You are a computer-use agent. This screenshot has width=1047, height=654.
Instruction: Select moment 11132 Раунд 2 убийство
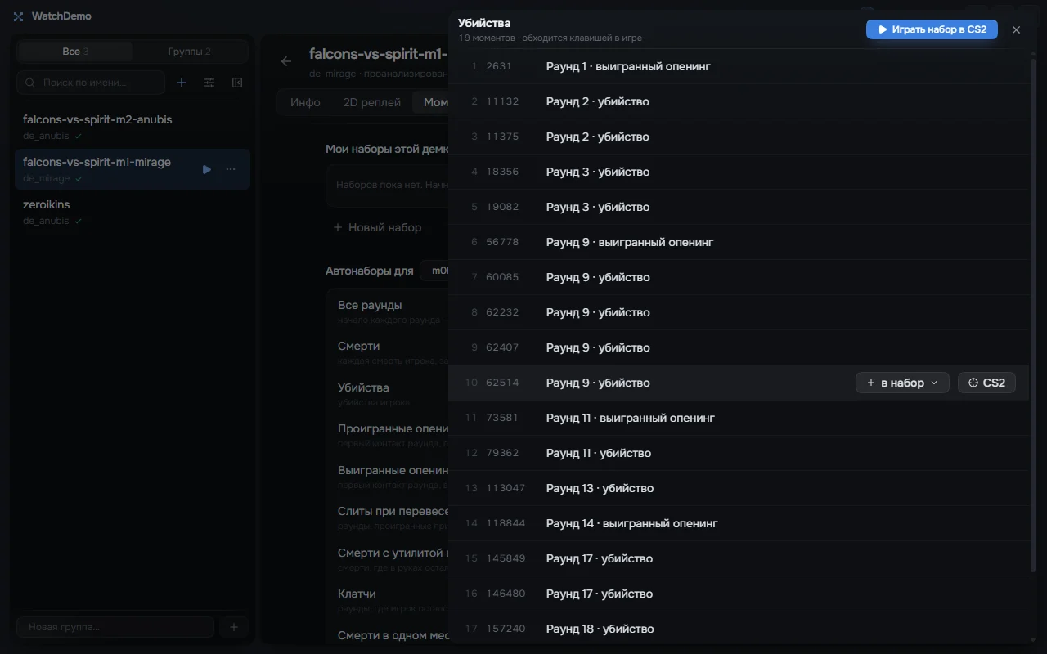point(739,101)
